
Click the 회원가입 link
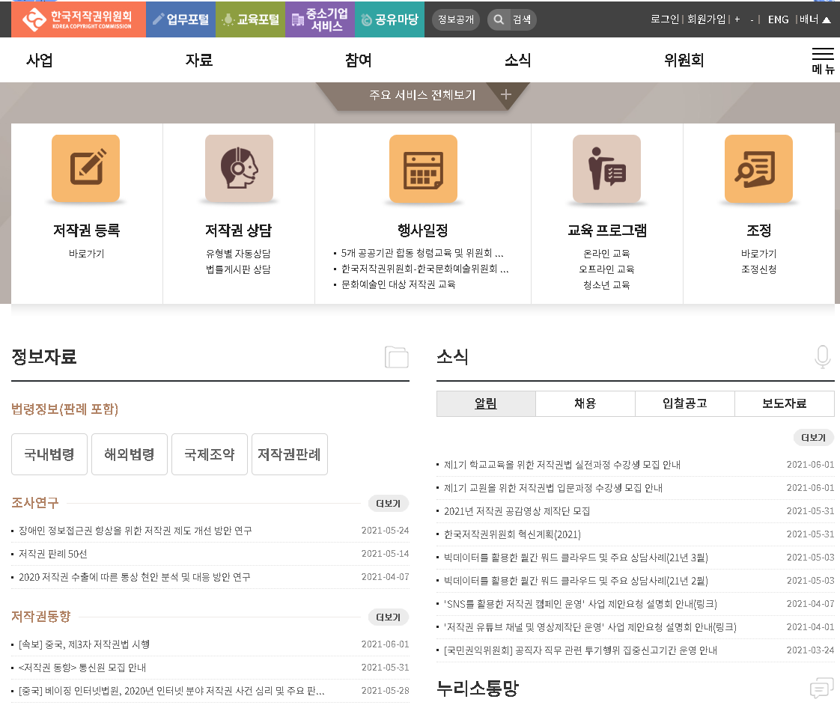(x=706, y=19)
